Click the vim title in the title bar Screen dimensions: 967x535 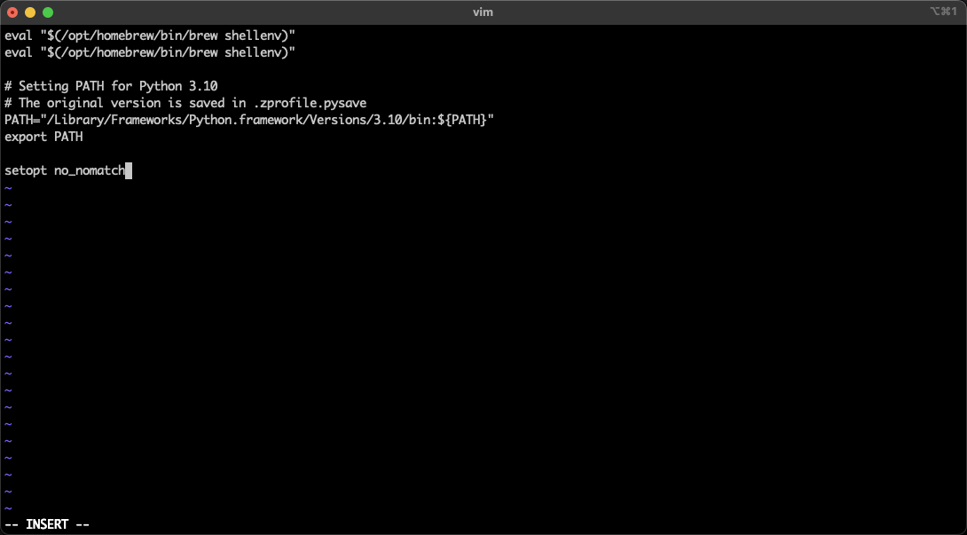pyautogui.click(x=483, y=12)
